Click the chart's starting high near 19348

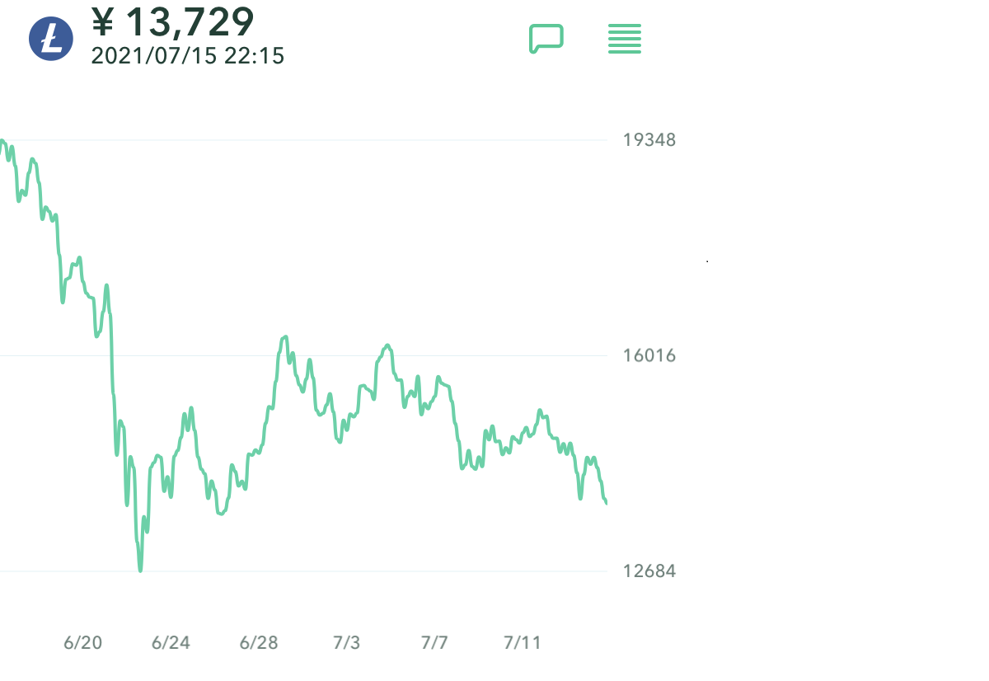coord(2,142)
